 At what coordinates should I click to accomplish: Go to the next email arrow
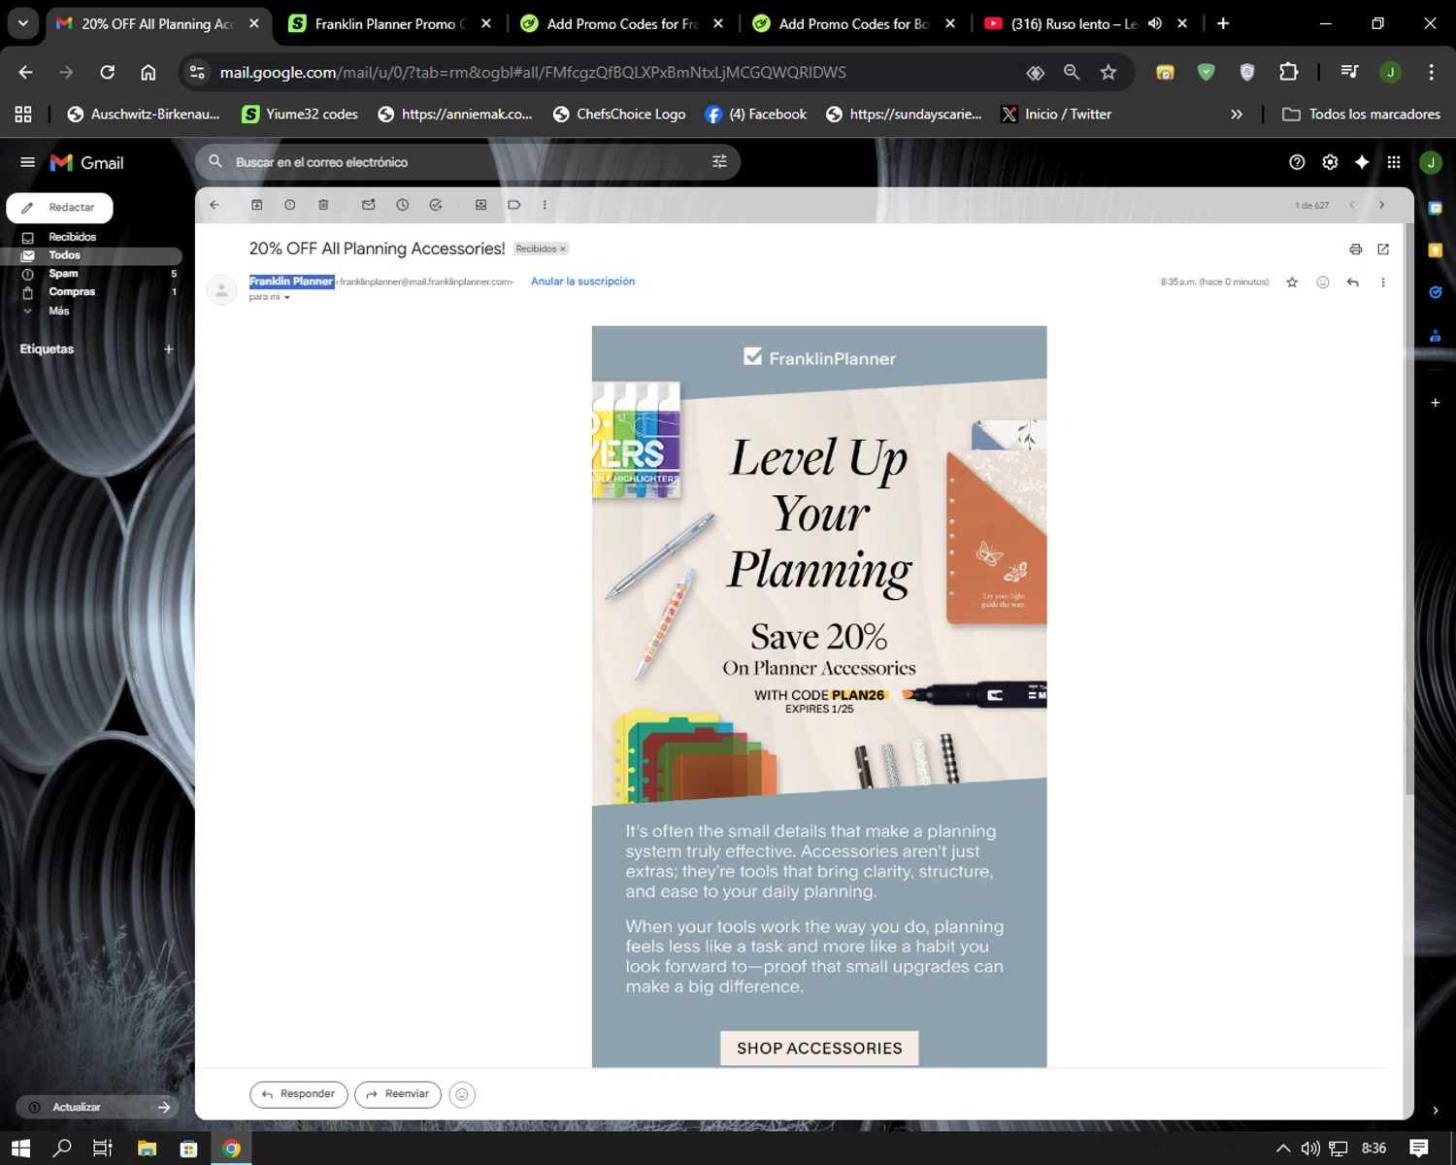point(1381,205)
